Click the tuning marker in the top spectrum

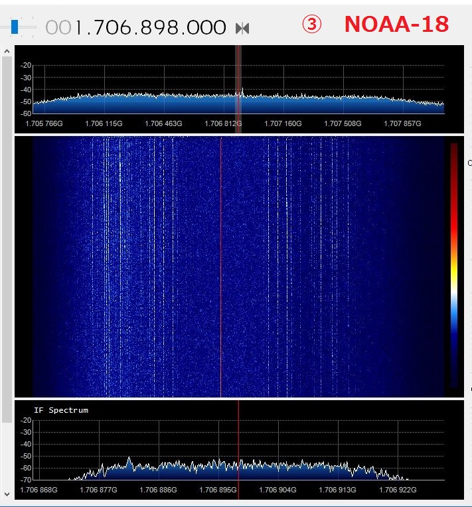238,89
